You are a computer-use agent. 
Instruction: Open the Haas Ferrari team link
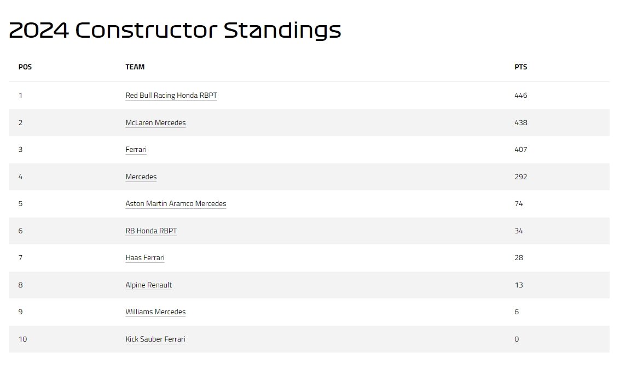144,258
